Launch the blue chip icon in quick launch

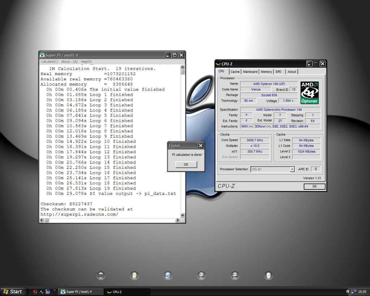(x=48, y=292)
